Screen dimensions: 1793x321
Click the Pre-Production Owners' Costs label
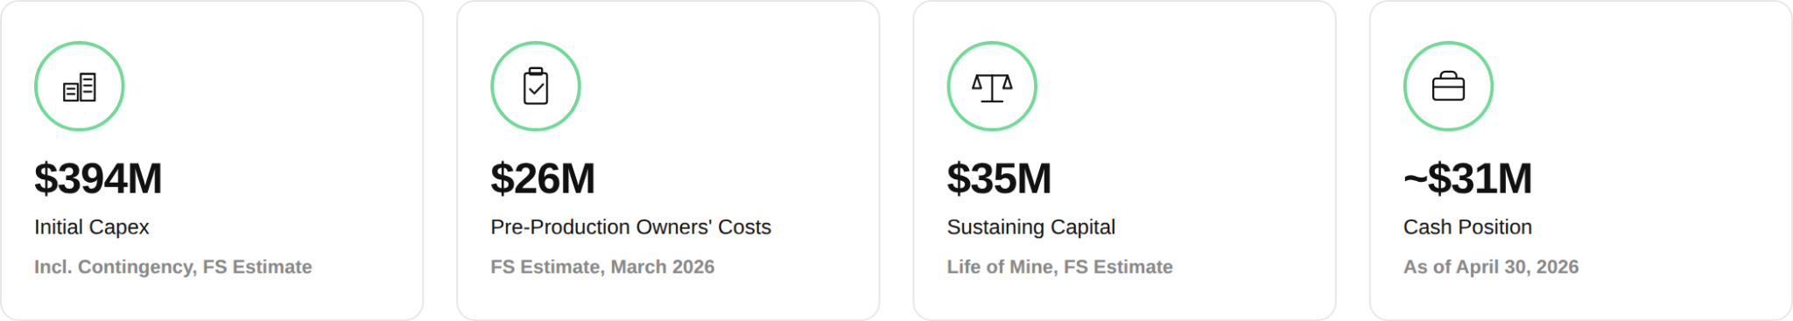pos(631,227)
